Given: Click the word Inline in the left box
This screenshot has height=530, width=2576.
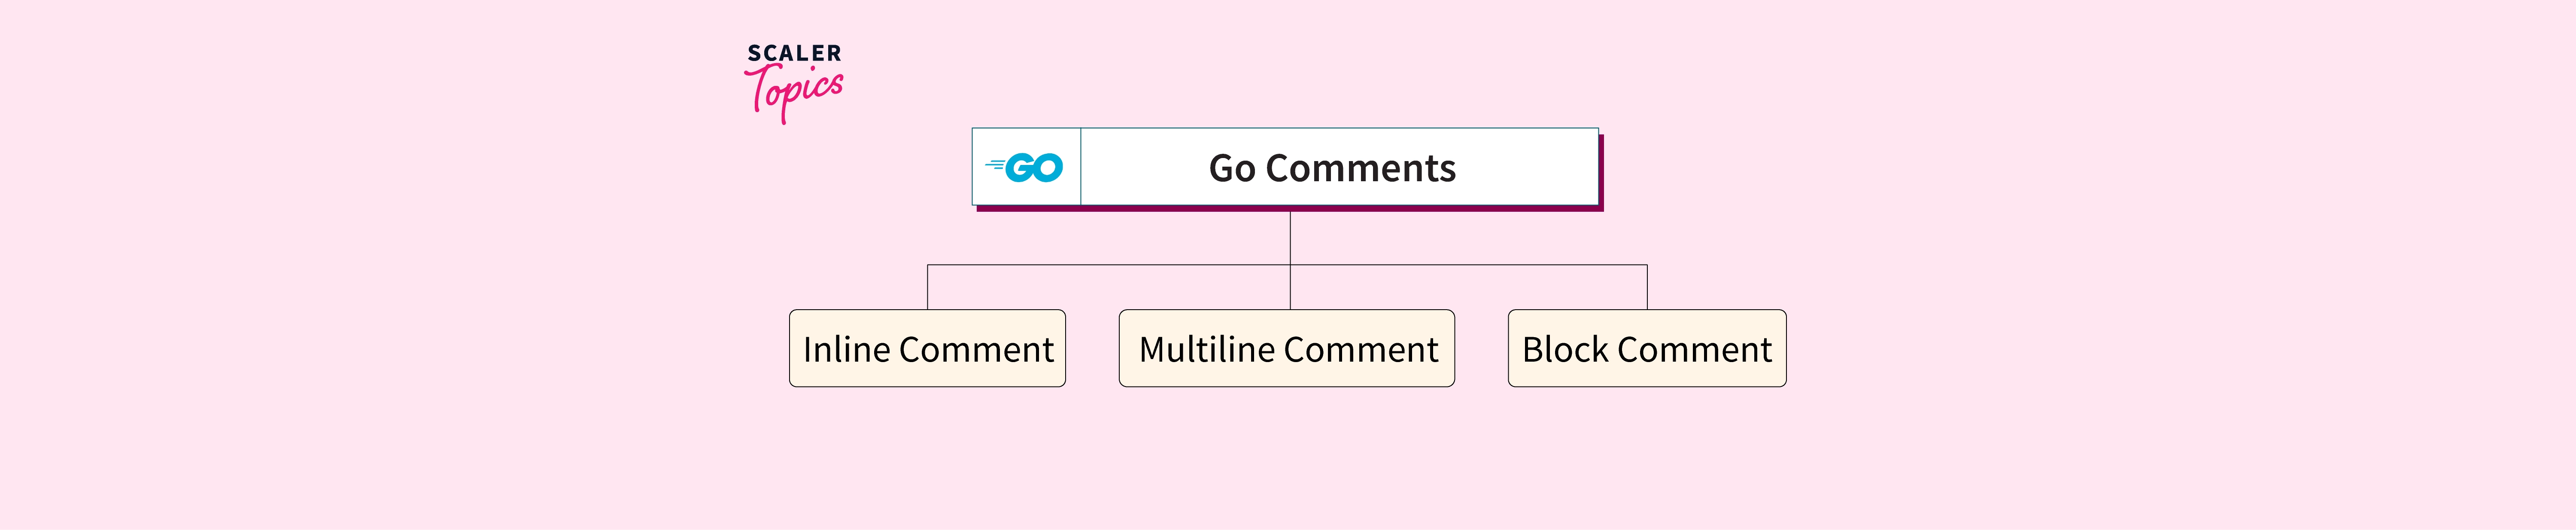Looking at the screenshot, I should (x=846, y=350).
